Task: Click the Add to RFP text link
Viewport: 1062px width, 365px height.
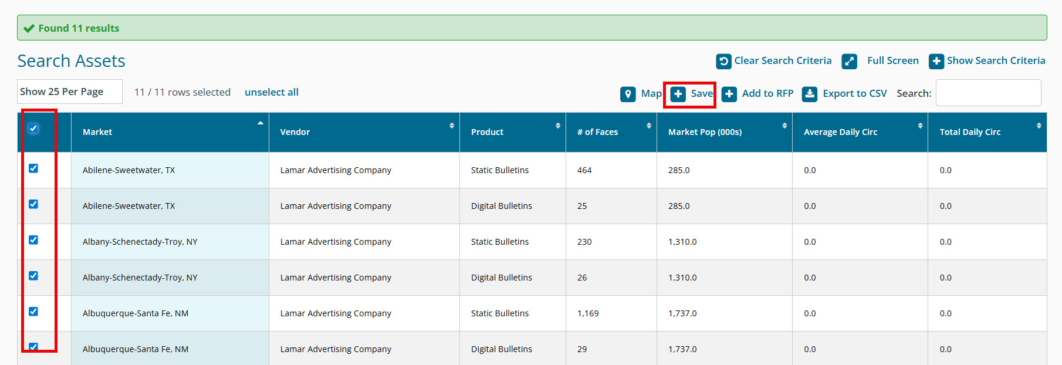Action: 767,93
